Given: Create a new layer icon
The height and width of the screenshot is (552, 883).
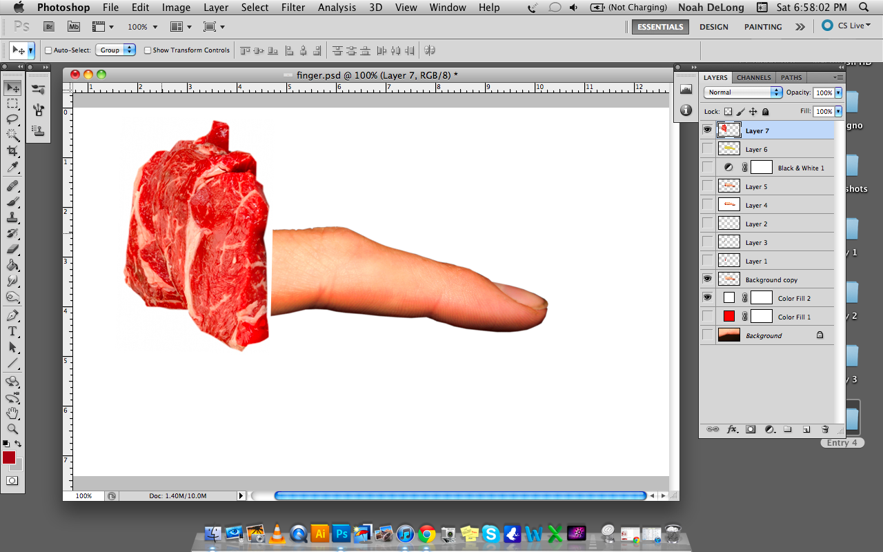Looking at the screenshot, I should tap(806, 429).
